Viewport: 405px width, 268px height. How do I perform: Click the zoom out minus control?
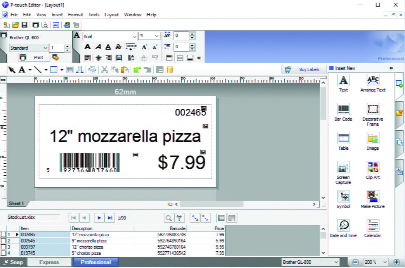[355, 262]
